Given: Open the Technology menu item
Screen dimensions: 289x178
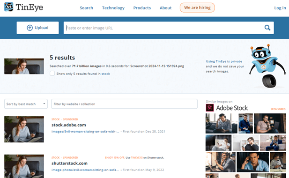Looking at the screenshot, I should 113,8.
